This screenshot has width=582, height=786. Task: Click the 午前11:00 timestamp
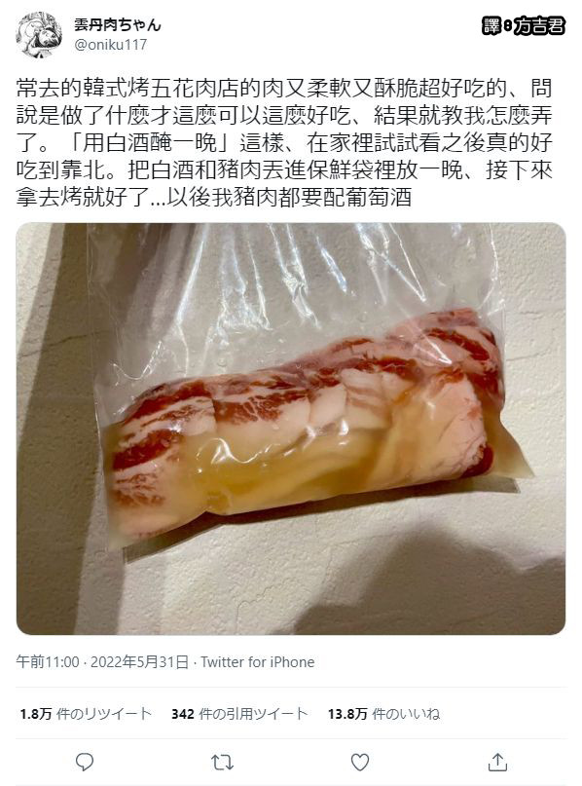click(x=48, y=662)
